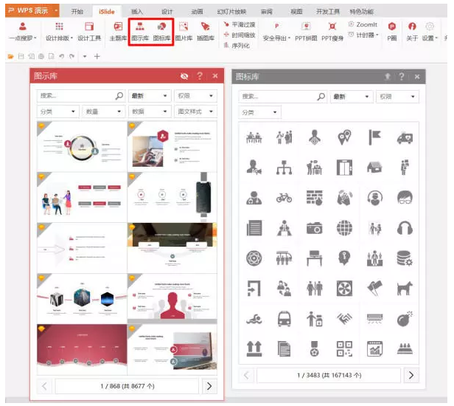Expand the 最新 sort dropdown in 图示库
The image size is (454, 406).
(150, 96)
